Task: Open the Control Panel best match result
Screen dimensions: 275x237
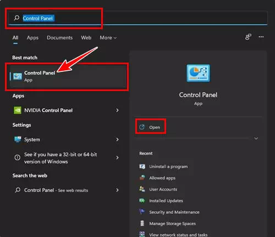Action: click(68, 76)
